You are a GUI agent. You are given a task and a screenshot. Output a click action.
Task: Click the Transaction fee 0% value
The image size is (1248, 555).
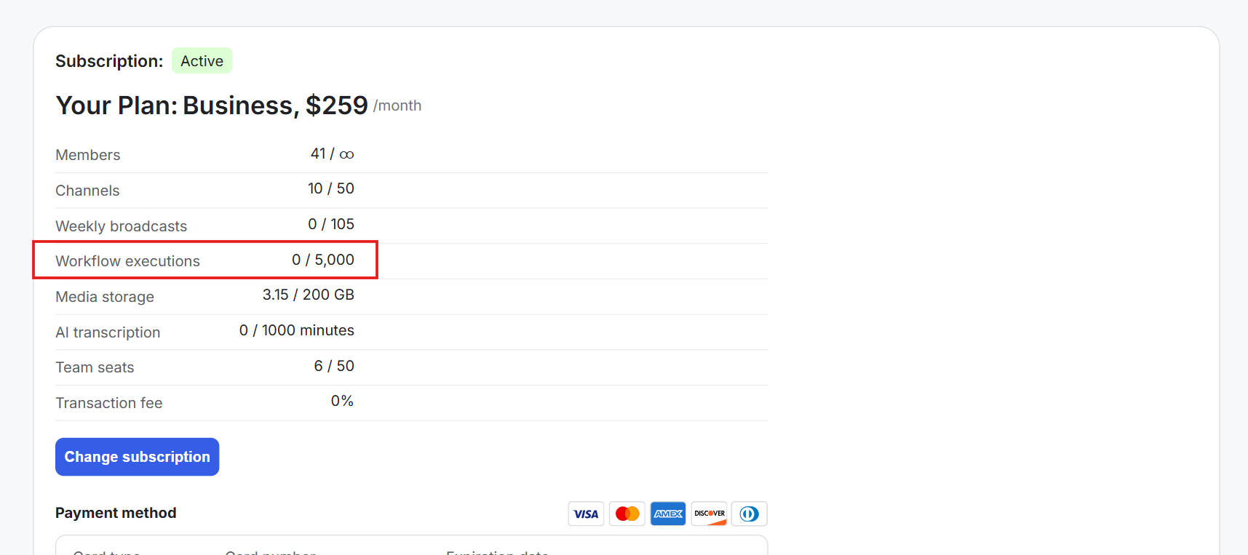(x=343, y=401)
